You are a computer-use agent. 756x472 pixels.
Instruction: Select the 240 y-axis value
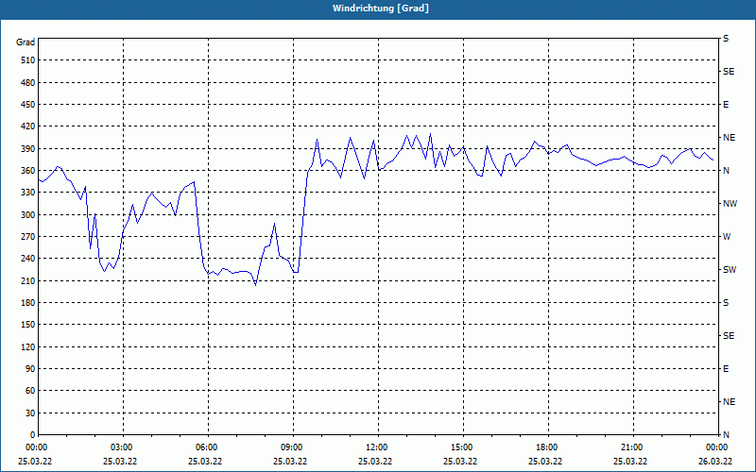(27, 259)
